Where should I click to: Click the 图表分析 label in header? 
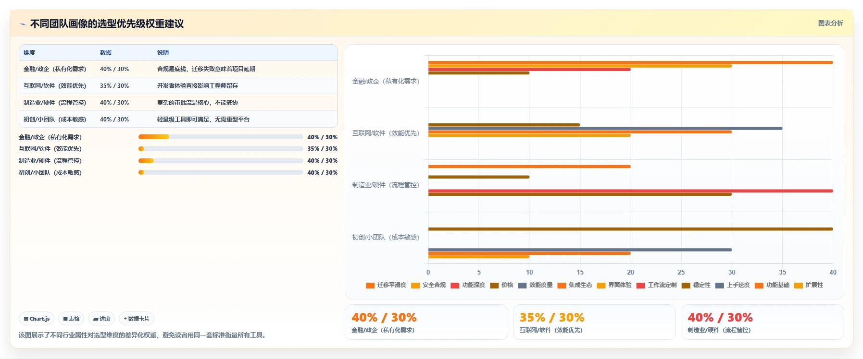(830, 23)
